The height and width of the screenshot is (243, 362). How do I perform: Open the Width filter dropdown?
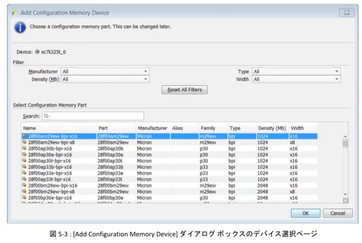coord(296,79)
